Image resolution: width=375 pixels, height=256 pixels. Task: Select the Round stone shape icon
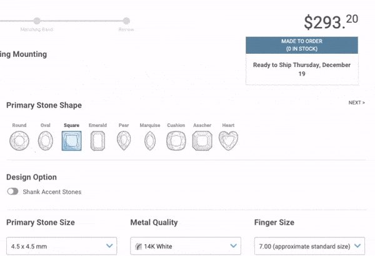point(19,141)
